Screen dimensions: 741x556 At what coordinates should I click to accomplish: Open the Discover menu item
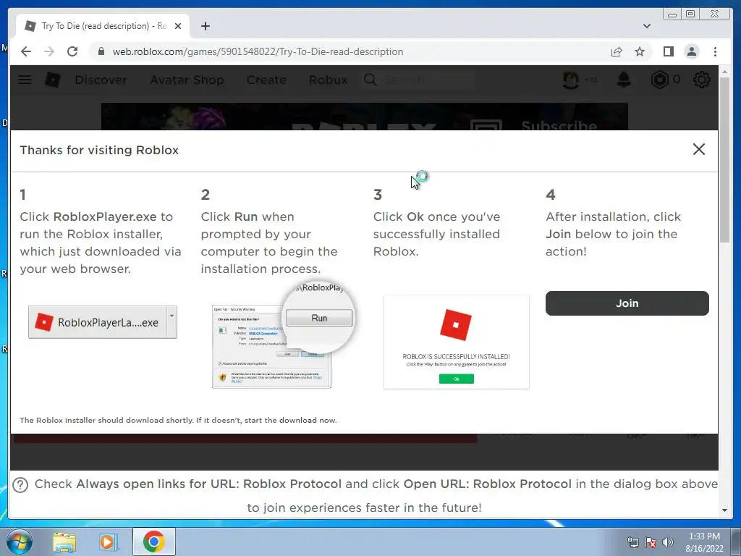(x=101, y=80)
